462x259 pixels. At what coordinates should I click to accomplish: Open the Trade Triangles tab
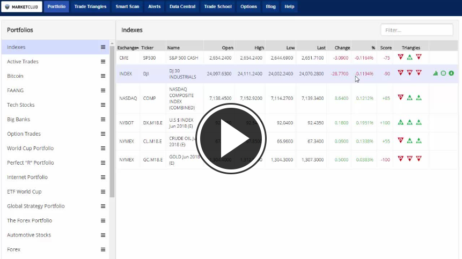point(90,6)
